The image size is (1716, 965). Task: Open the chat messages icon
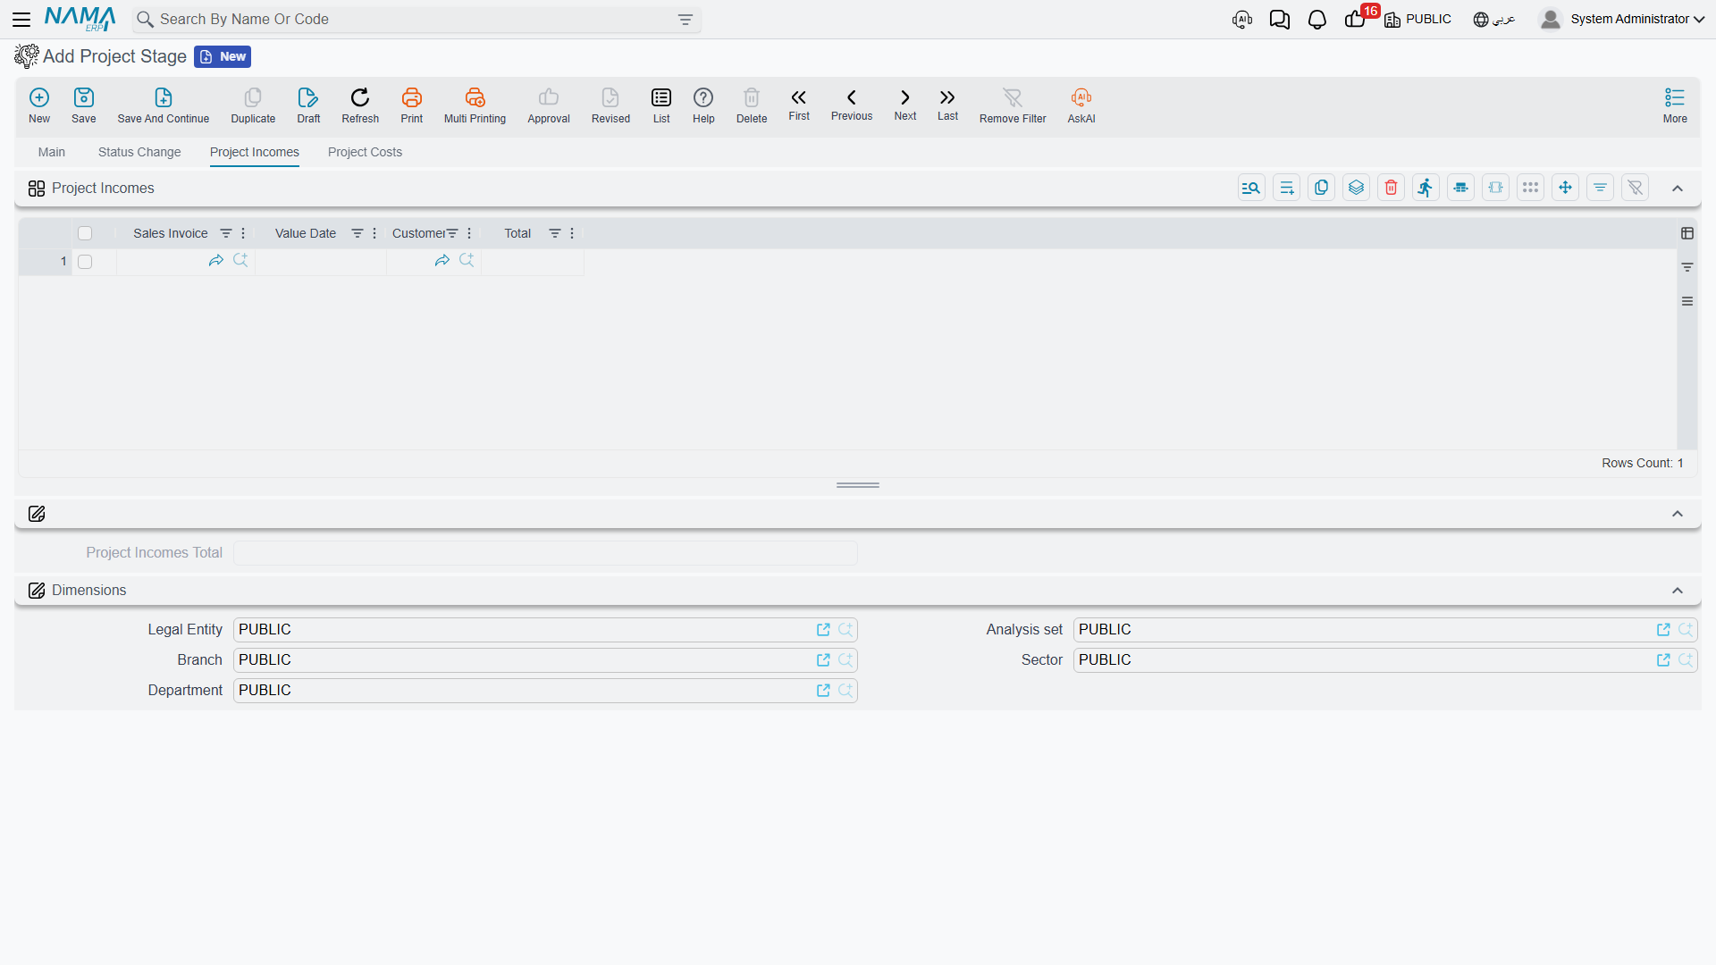click(1279, 20)
